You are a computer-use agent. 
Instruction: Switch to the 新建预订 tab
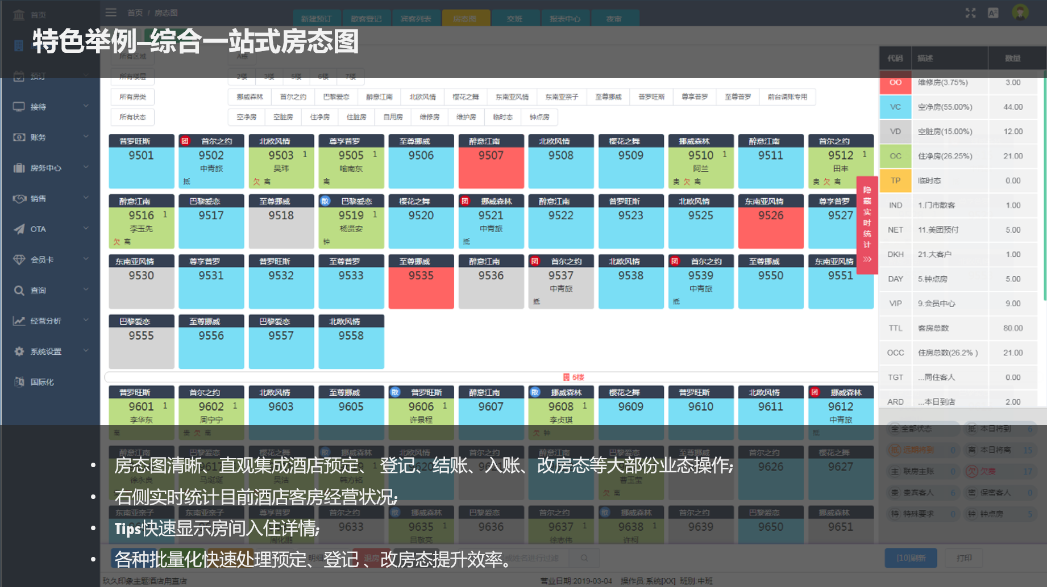coord(317,19)
